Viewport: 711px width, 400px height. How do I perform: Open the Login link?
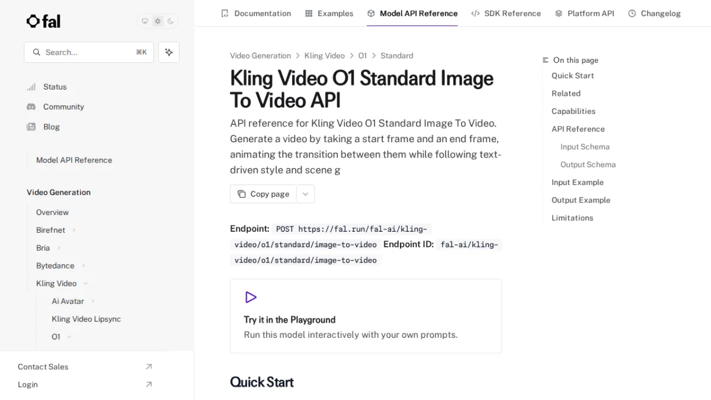point(28,385)
